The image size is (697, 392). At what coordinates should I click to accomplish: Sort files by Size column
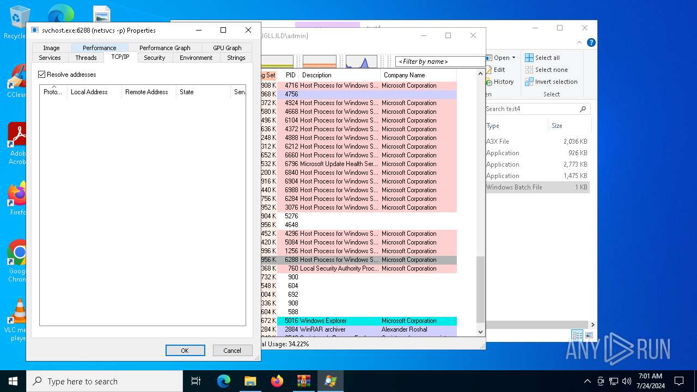coord(570,126)
